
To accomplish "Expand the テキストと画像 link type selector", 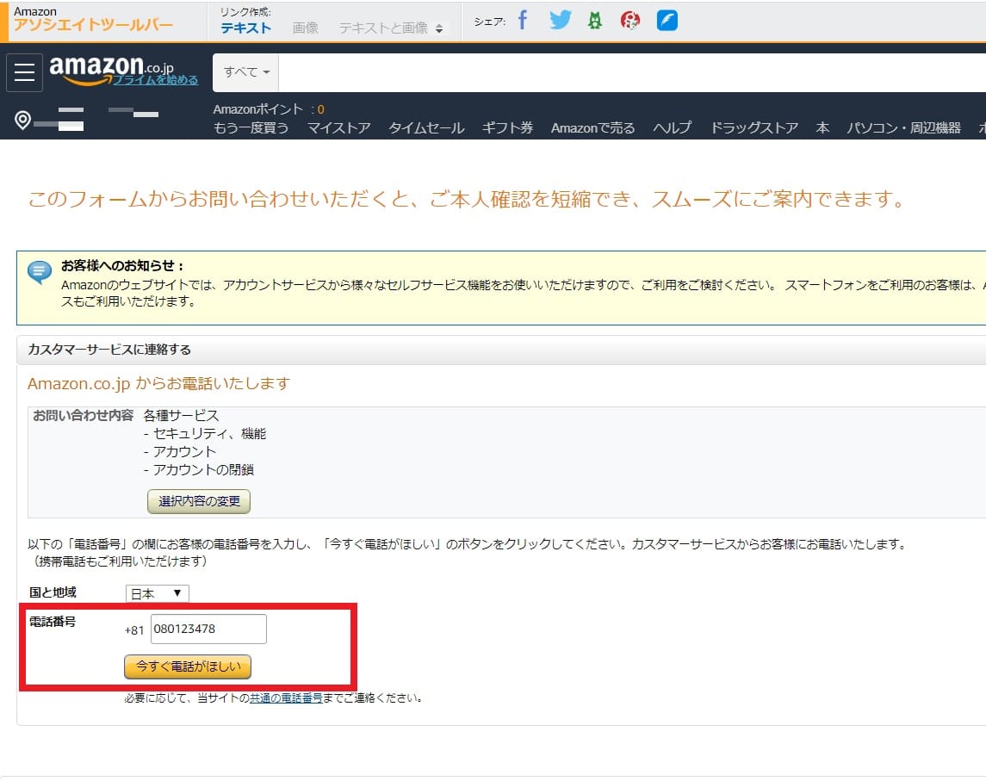I will tap(392, 28).
